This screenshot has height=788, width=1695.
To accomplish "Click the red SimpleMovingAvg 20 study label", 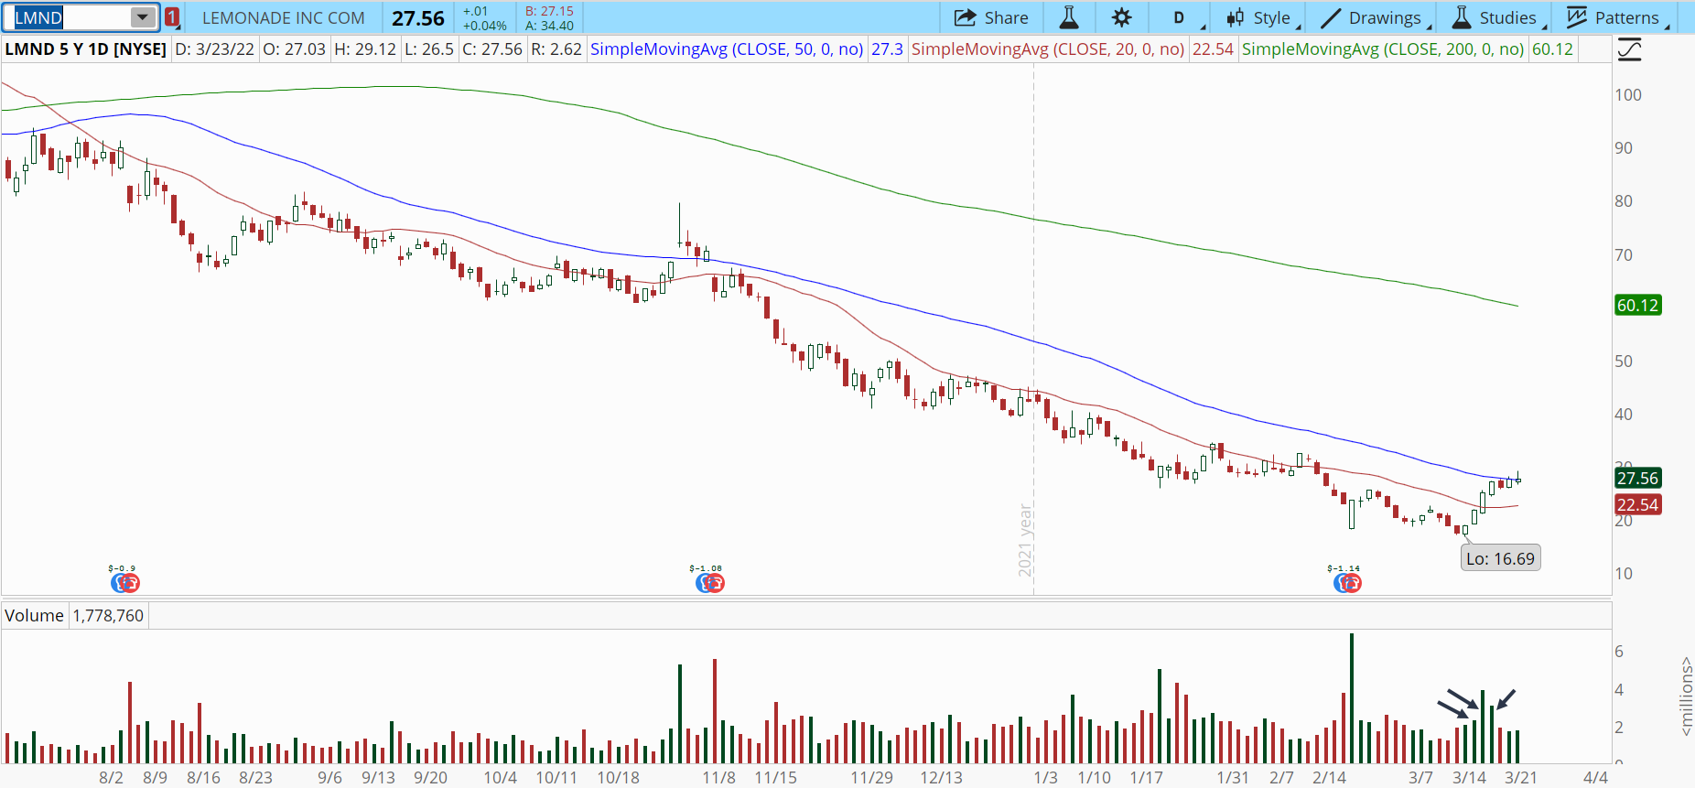I will point(1048,49).
